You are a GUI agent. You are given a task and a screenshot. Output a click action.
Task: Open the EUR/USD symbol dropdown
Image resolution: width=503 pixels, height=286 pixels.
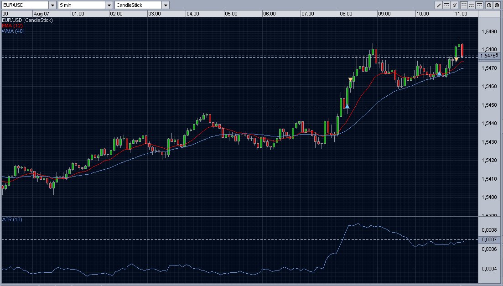(x=52, y=5)
